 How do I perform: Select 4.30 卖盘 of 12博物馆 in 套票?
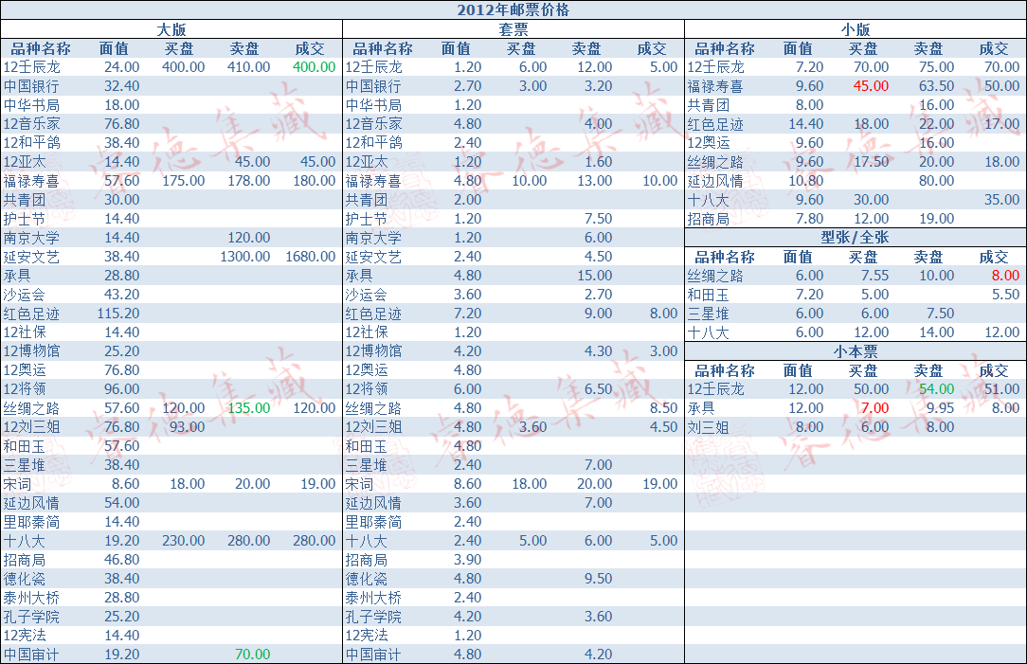click(599, 351)
